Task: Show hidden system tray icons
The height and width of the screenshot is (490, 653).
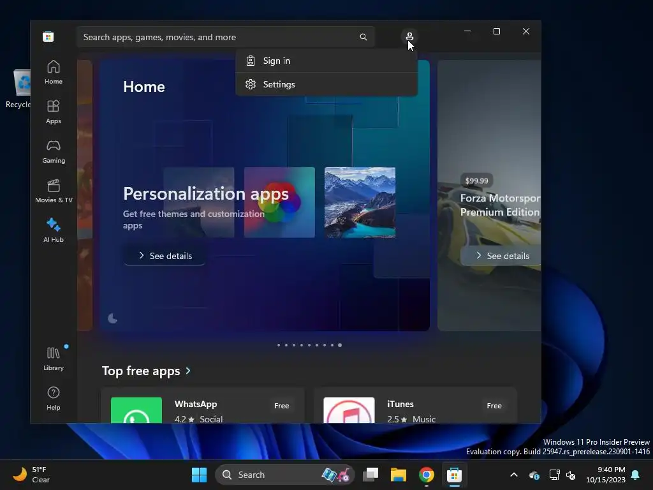Action: click(x=514, y=475)
